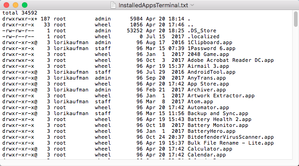
Task: Click '1Password 6.app' entry
Action: tap(211, 48)
